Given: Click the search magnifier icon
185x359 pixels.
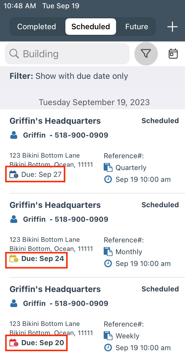Looking at the screenshot, I should pyautogui.click(x=14, y=54).
